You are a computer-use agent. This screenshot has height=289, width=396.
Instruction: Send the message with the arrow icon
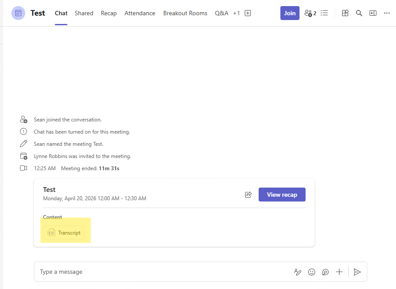357,272
